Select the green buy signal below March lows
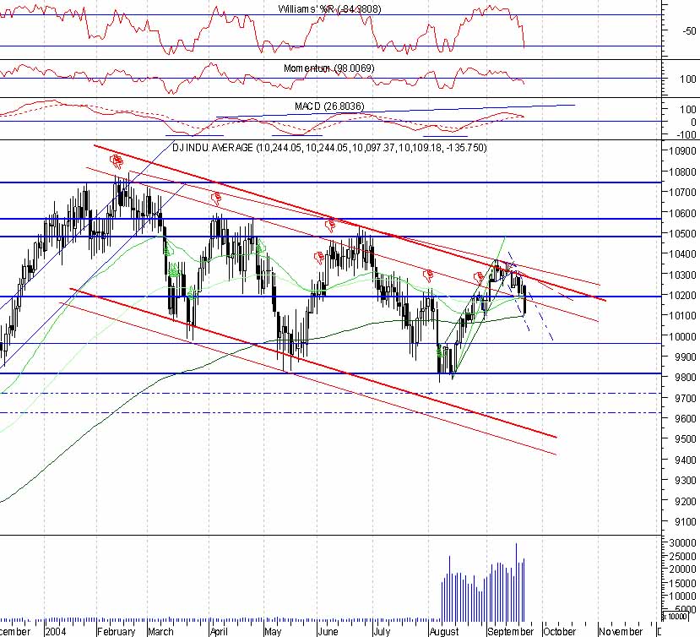This screenshot has width=700, height=637. (x=172, y=269)
